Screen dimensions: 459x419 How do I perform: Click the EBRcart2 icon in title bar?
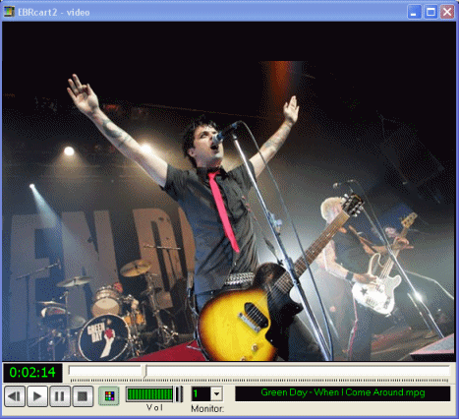[9, 12]
